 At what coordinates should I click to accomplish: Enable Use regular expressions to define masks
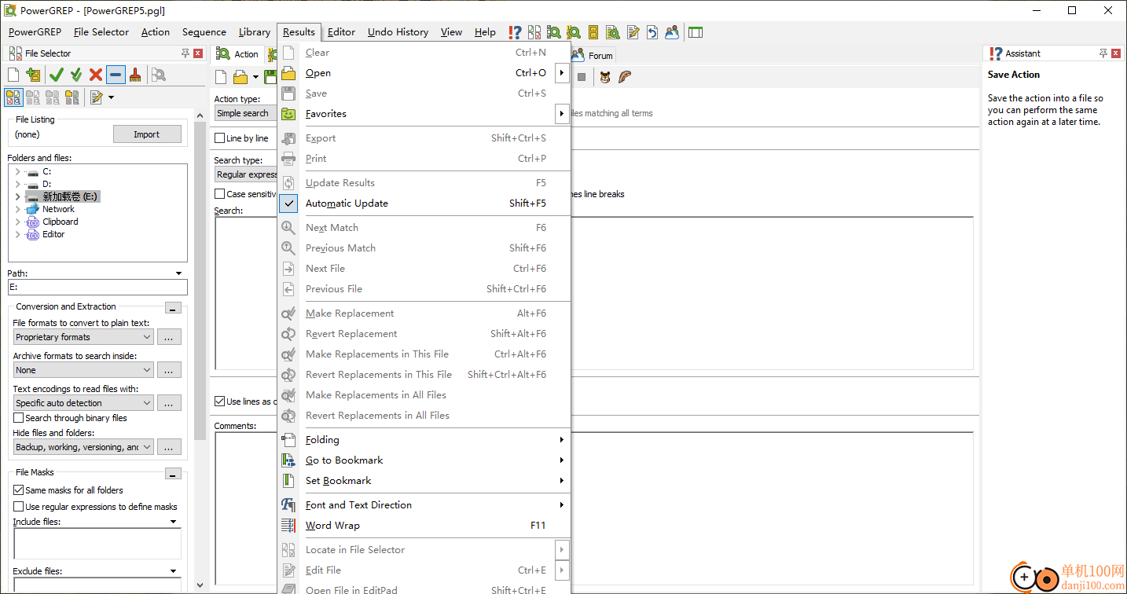pyautogui.click(x=19, y=507)
